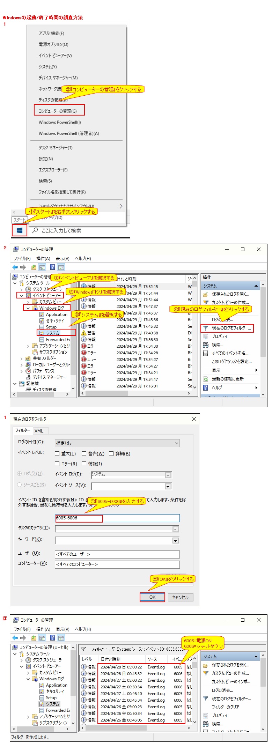
Task: Click the warning icon on the 17:40:38 event row
Action: pyautogui.click(x=84, y=333)
